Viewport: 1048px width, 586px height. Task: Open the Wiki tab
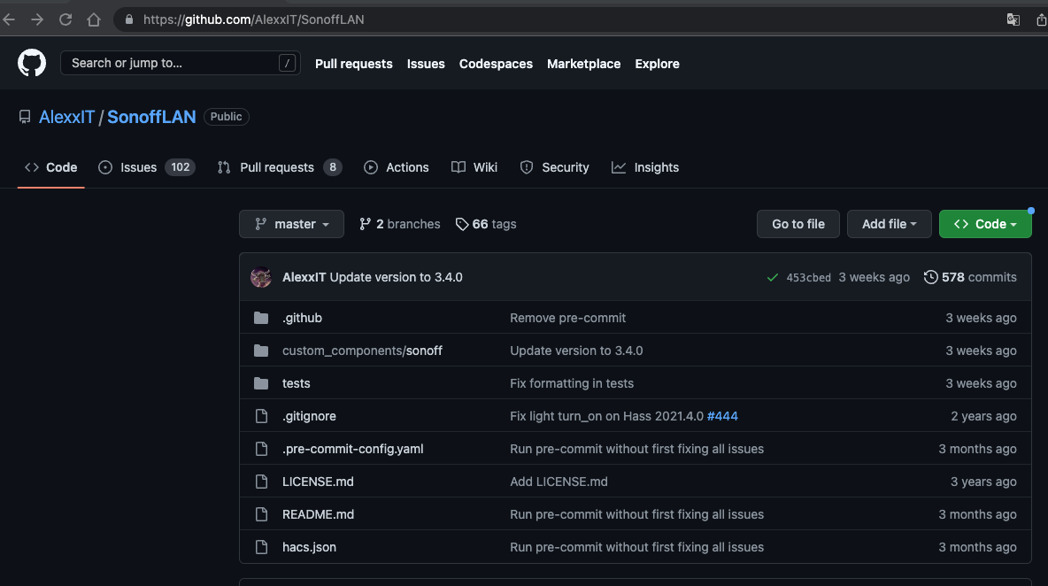pyautogui.click(x=474, y=167)
